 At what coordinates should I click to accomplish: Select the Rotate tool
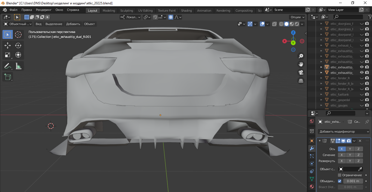point(18,45)
